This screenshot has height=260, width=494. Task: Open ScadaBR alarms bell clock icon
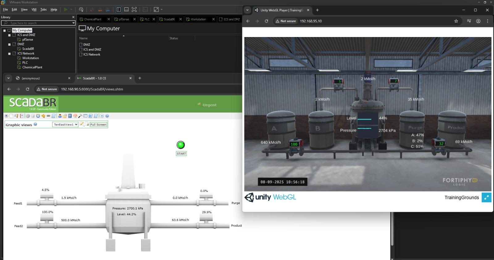pos(38,116)
